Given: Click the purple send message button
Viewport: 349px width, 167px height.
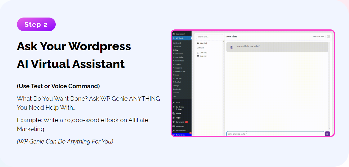Looking at the screenshot, I should pyautogui.click(x=327, y=134).
